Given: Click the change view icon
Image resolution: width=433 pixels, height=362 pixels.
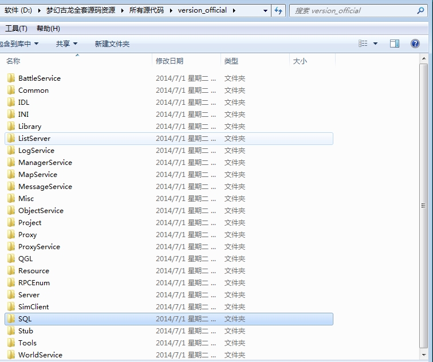Looking at the screenshot, I should [363, 44].
